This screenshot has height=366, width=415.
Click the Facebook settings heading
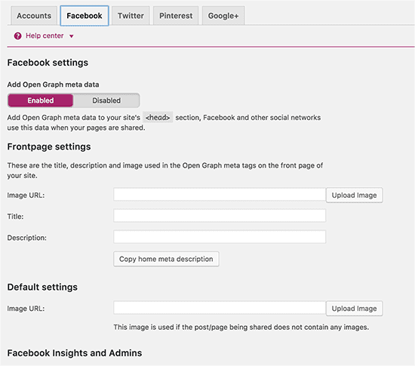48,63
